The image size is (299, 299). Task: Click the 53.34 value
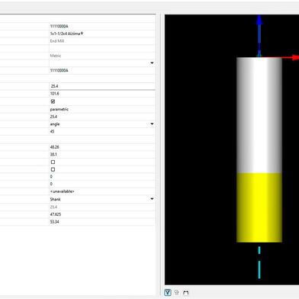click(55, 222)
